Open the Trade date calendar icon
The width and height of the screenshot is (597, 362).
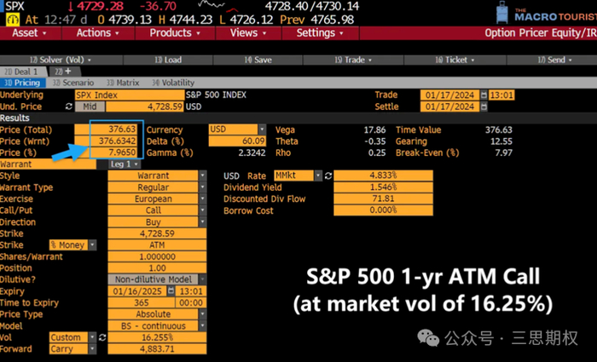coord(484,95)
